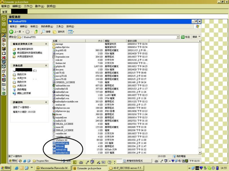Click the 移至 go button
Image resolution: width=229 pixels, height=171 pixels.
pyautogui.click(x=185, y=37)
